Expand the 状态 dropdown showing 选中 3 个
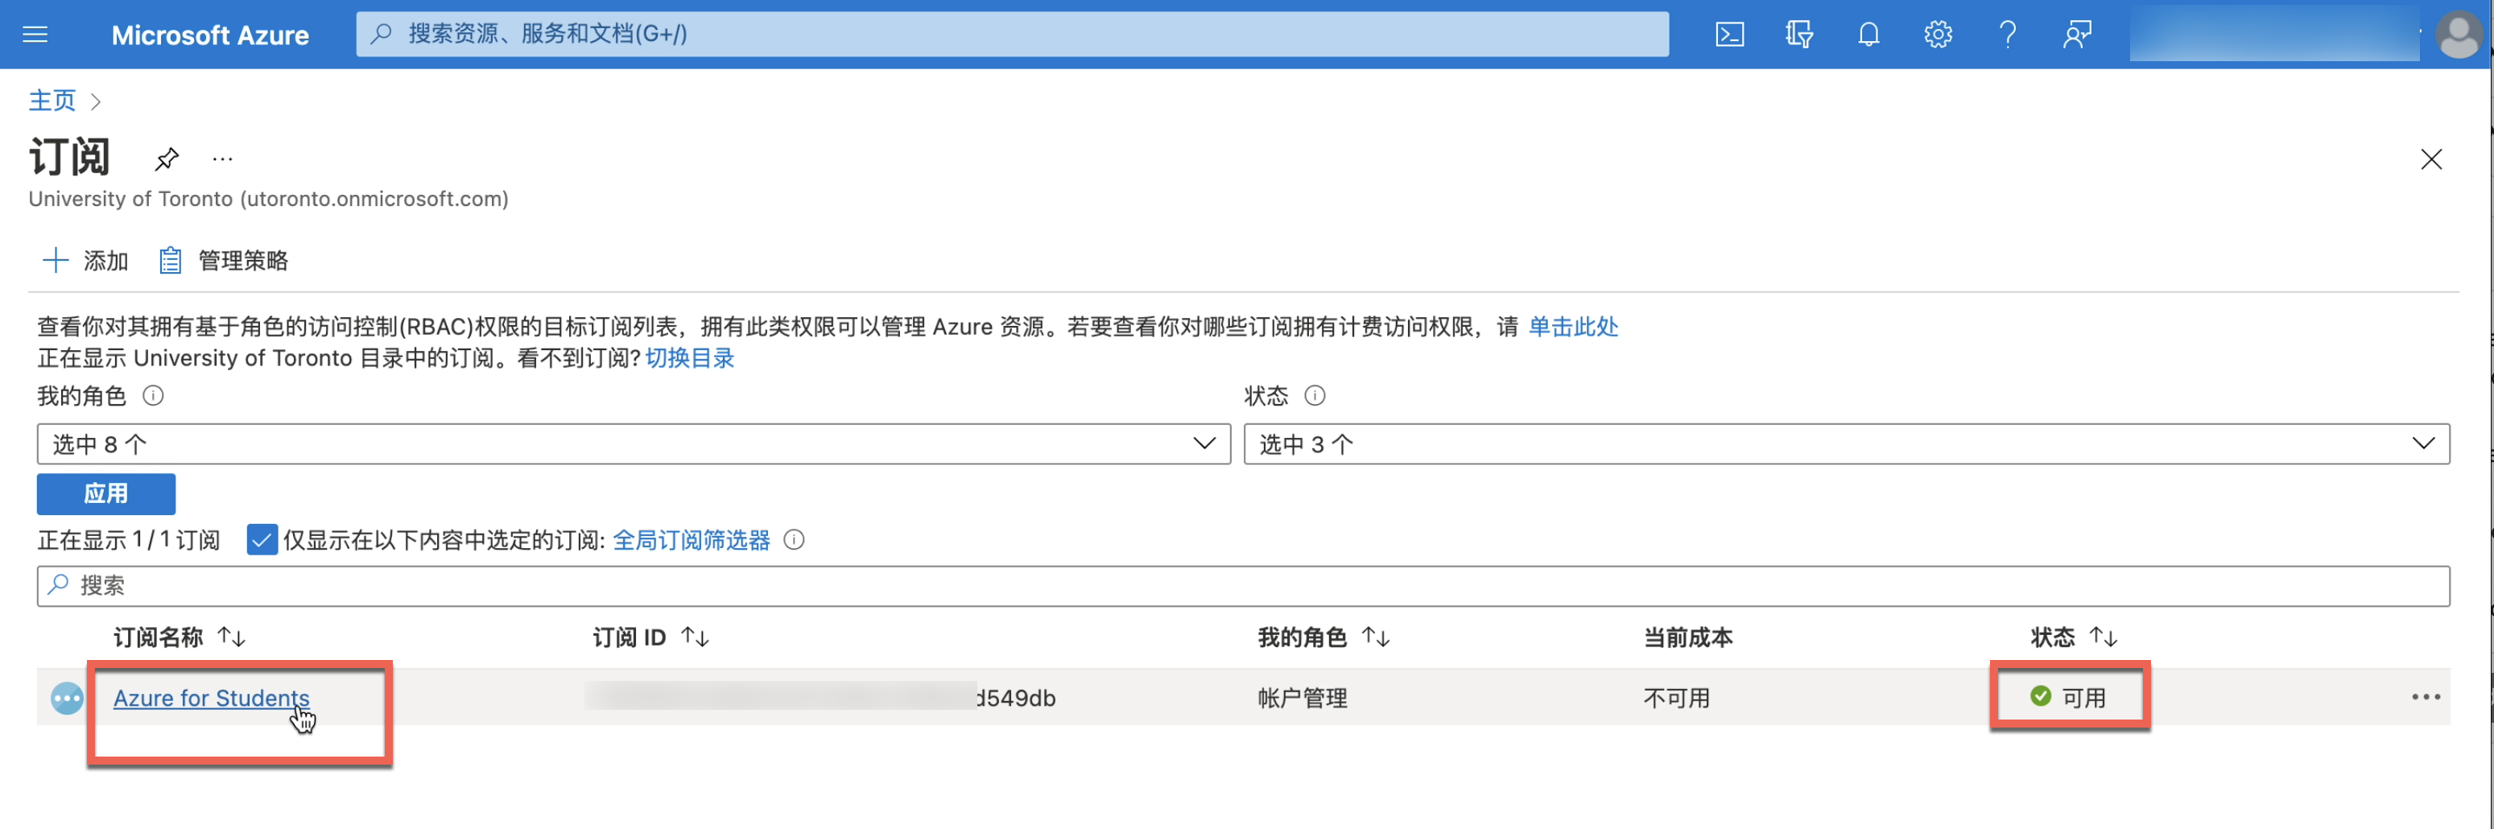Image resolution: width=2494 pixels, height=829 pixels. coord(1845,443)
